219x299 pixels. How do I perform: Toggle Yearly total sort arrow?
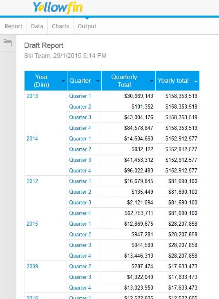(196, 81)
